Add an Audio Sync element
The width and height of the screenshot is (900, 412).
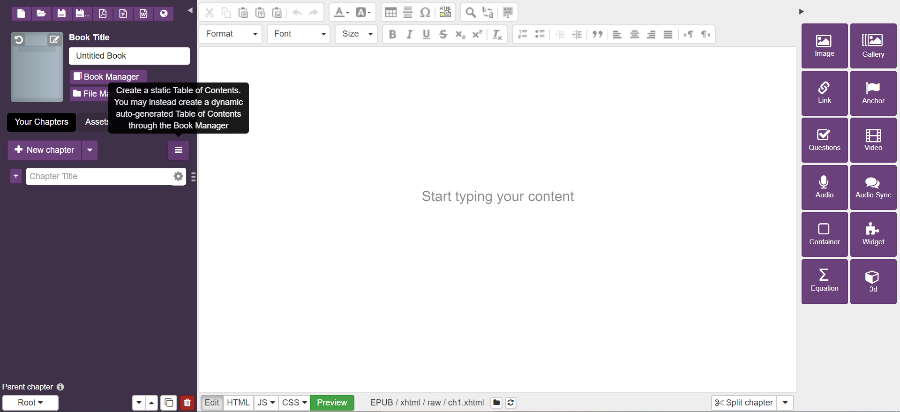(873, 187)
